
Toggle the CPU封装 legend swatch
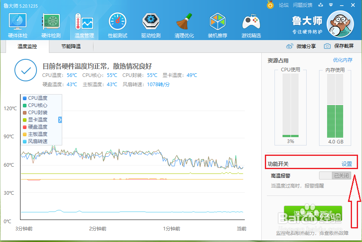25,113
